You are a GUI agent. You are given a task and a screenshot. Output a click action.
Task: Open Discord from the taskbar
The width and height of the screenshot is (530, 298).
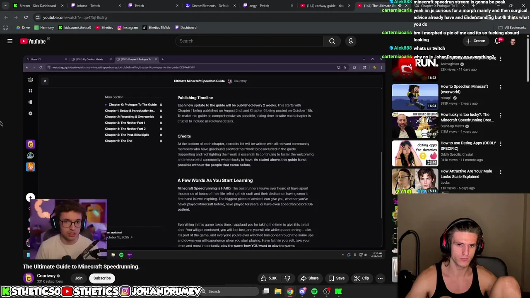302,291
